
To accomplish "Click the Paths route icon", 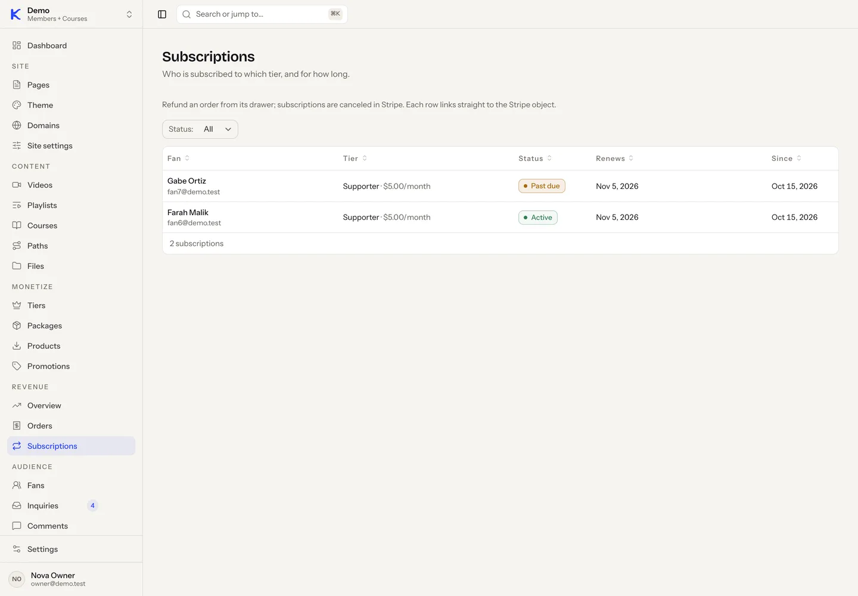I will click(x=17, y=246).
